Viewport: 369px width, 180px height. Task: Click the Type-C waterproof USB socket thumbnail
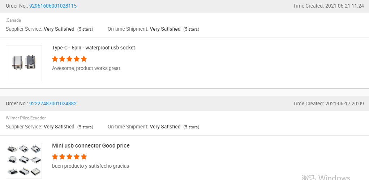(x=24, y=63)
